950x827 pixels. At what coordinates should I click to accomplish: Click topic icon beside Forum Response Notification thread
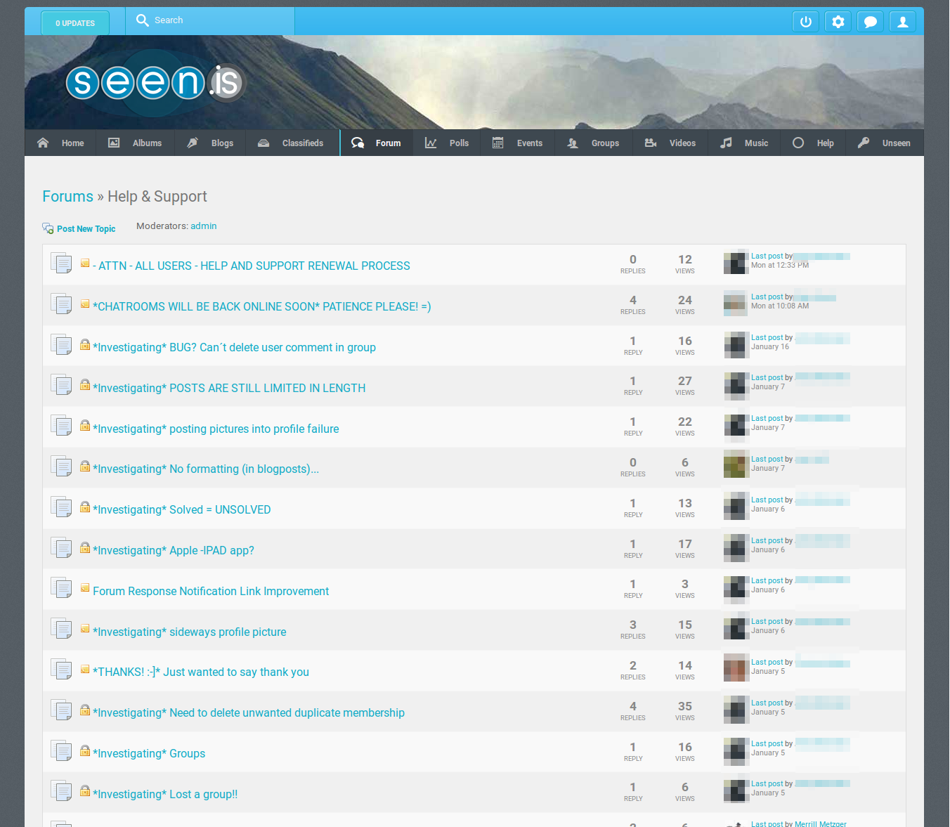tap(85, 587)
